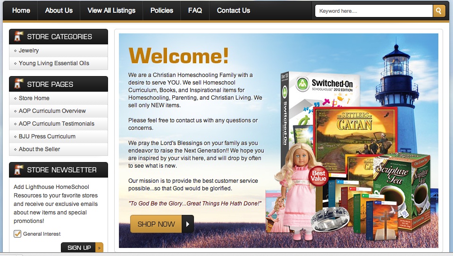453x256 pixels.
Task: Click the 'Add Lighthouse HomeSchool Resources' newsletter text
Action: pyautogui.click(x=56, y=204)
